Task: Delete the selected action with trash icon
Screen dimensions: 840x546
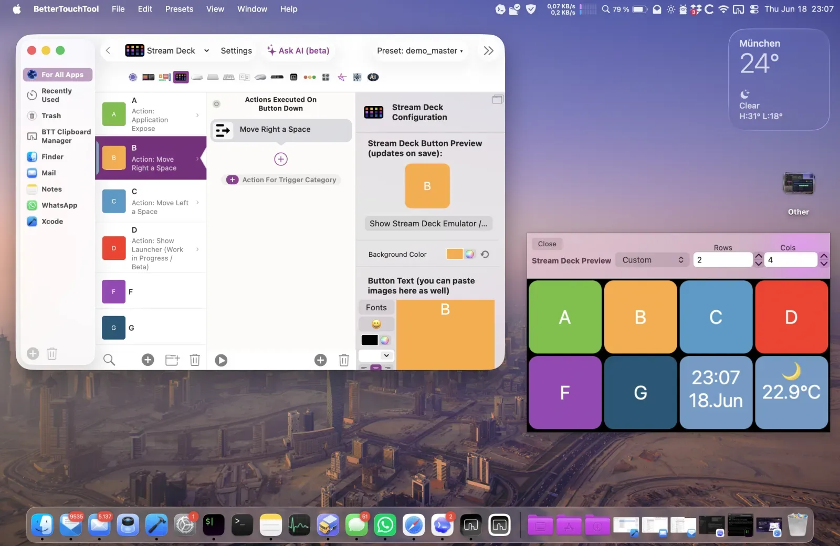Action: tap(344, 360)
